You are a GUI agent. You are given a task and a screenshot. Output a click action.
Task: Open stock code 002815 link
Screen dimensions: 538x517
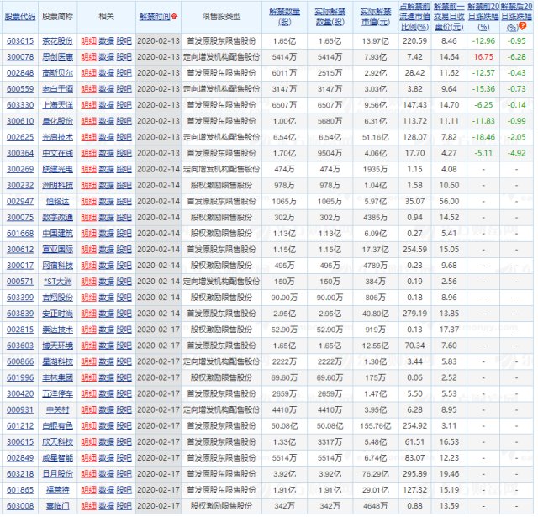point(20,330)
